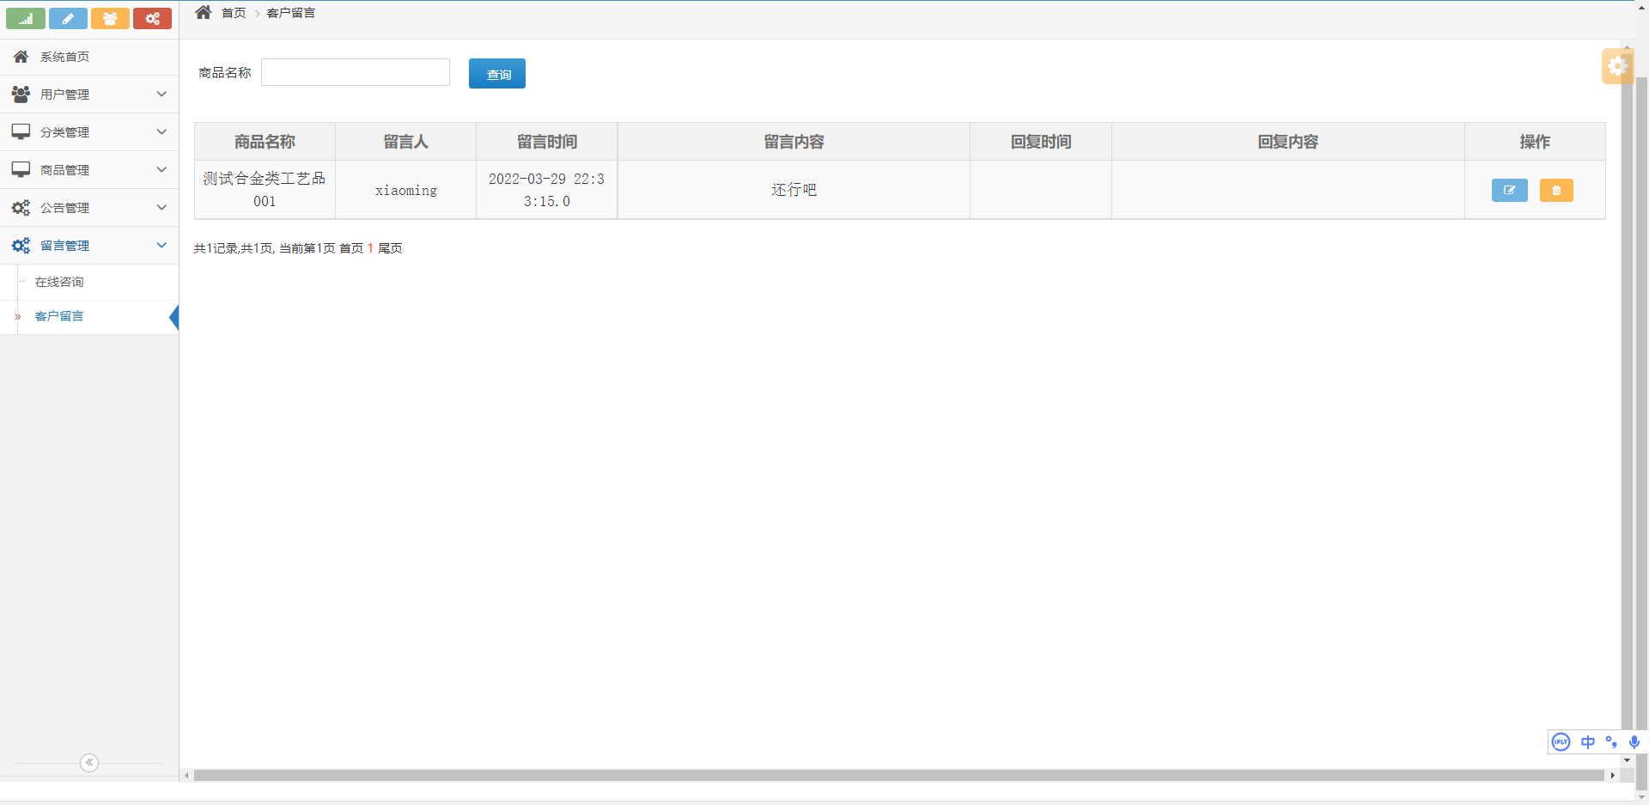This screenshot has width=1649, height=805.
Task: Open 留言管理 menu label
Action: (64, 246)
